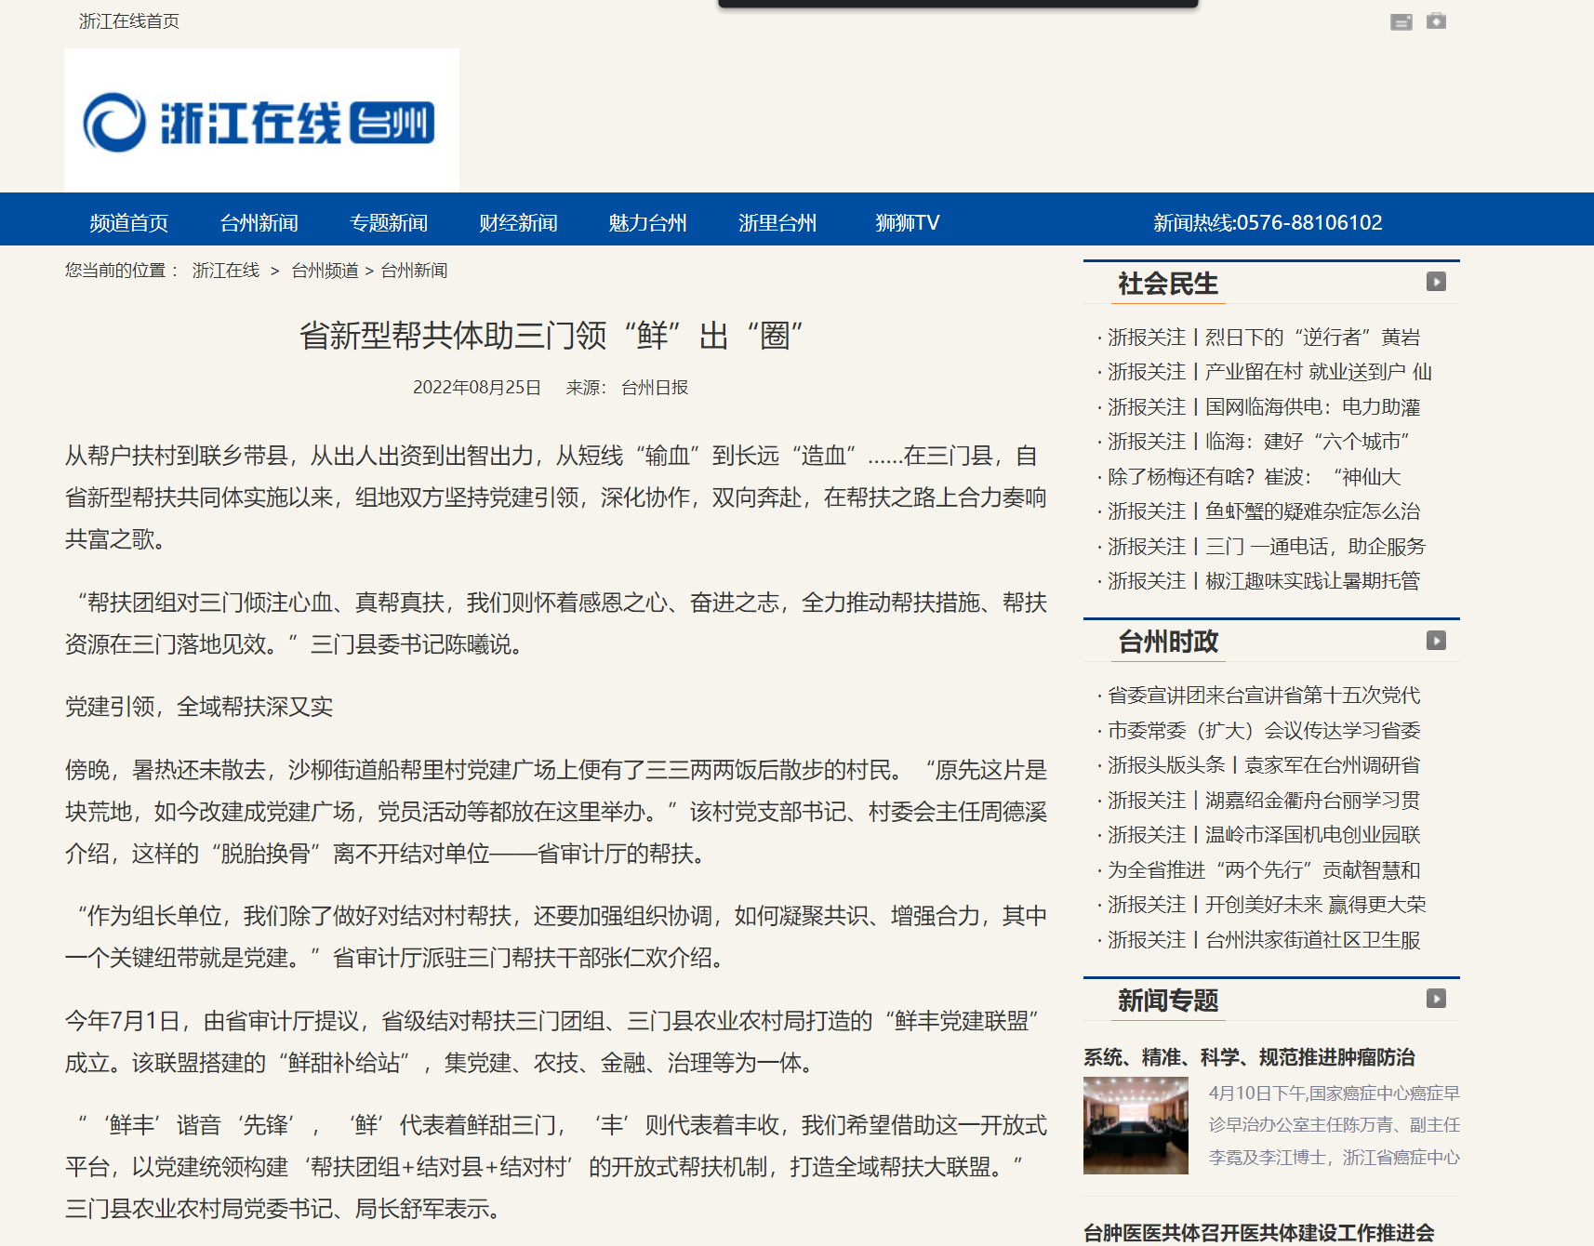
Task: Click the camera icon at top right
Action: 1436,20
